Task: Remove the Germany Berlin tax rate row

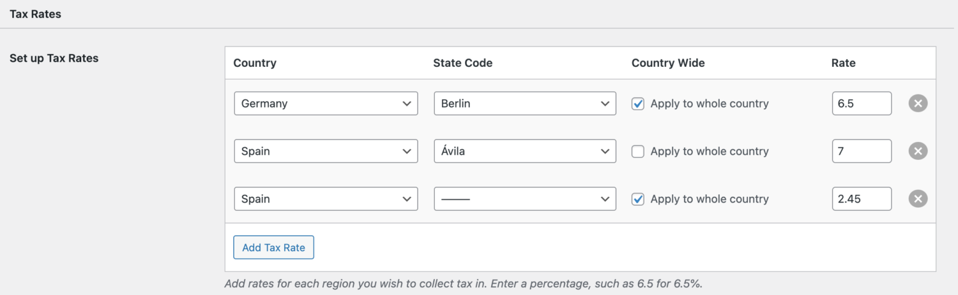Action: tap(918, 103)
